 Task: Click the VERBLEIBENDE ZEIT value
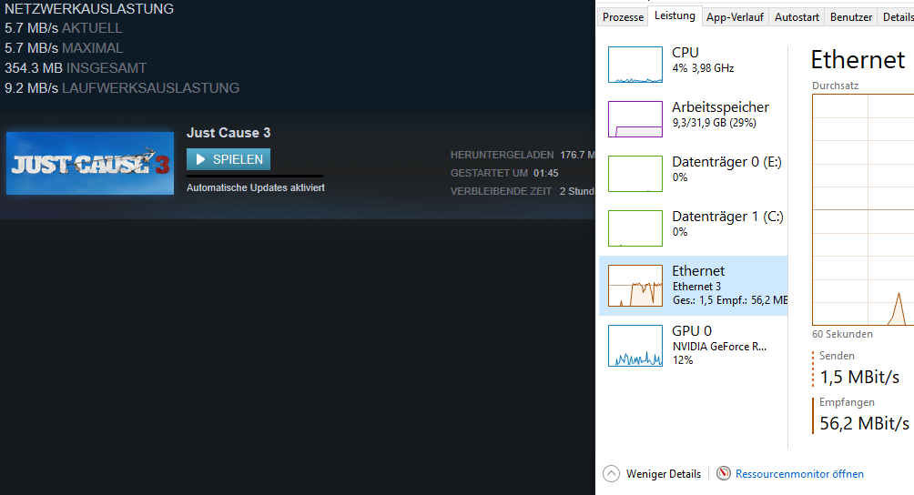coord(577,191)
